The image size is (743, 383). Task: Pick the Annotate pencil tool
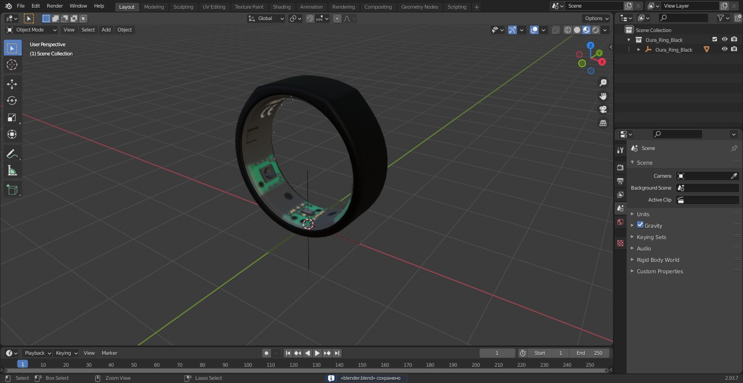tap(12, 154)
